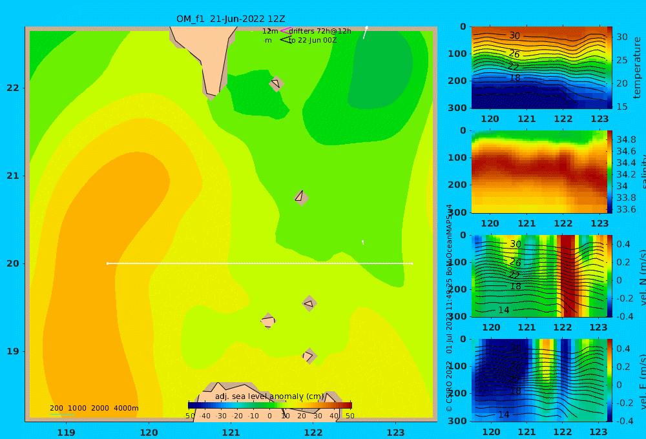Click the latitude tick label 21 on the main map
Image resolution: width=646 pixels, height=439 pixels.
[13, 176]
